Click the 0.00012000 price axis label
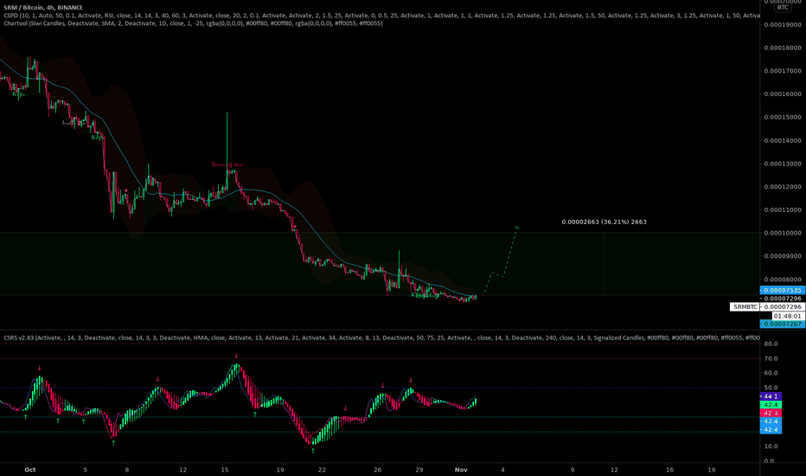 (x=783, y=187)
